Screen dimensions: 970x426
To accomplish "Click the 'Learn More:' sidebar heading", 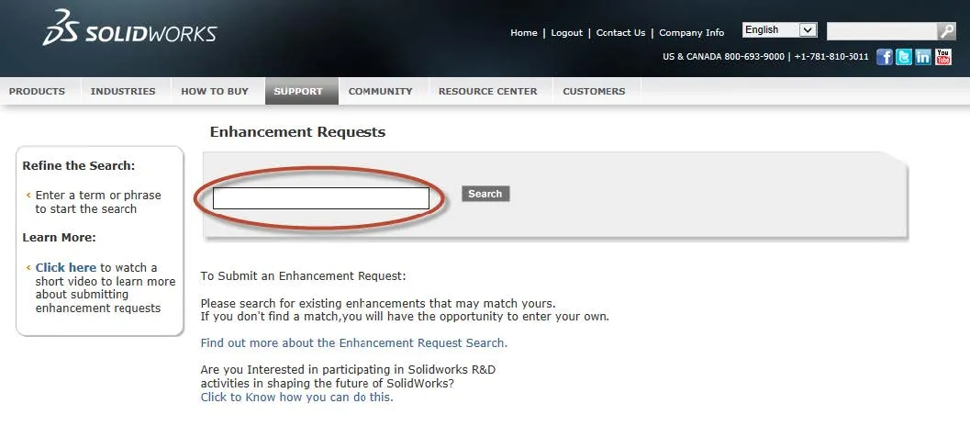I will point(60,238).
